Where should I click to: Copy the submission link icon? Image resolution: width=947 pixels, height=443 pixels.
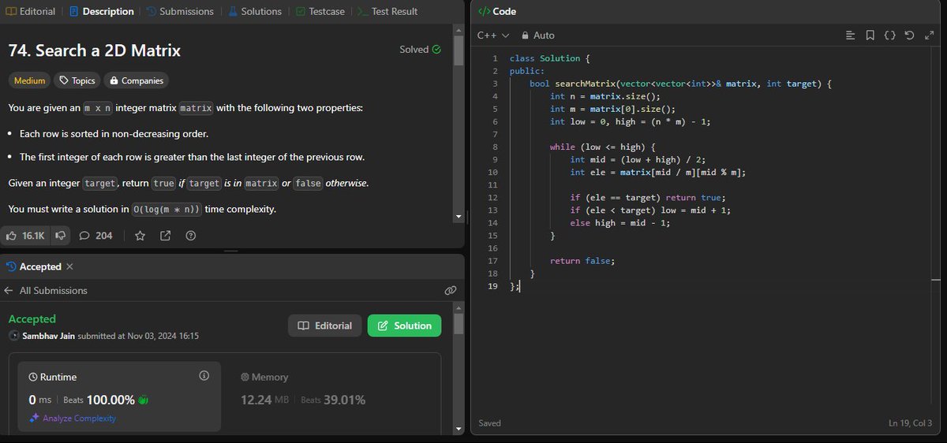point(451,290)
